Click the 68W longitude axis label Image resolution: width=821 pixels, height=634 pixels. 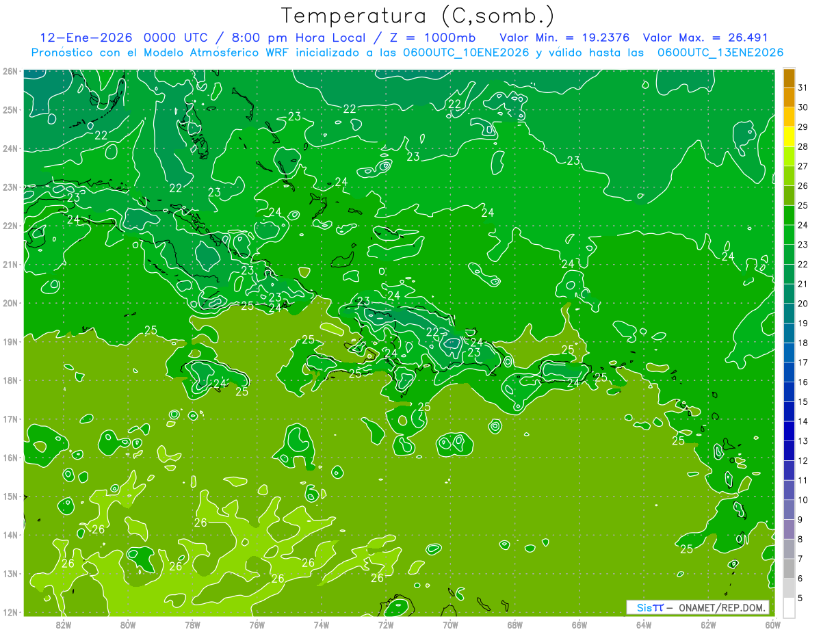[x=515, y=624]
